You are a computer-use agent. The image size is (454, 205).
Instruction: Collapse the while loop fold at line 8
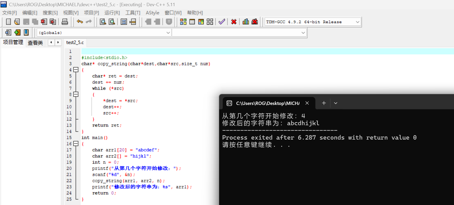(76, 94)
